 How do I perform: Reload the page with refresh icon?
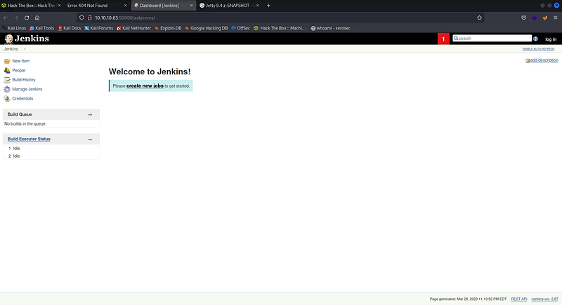27,18
